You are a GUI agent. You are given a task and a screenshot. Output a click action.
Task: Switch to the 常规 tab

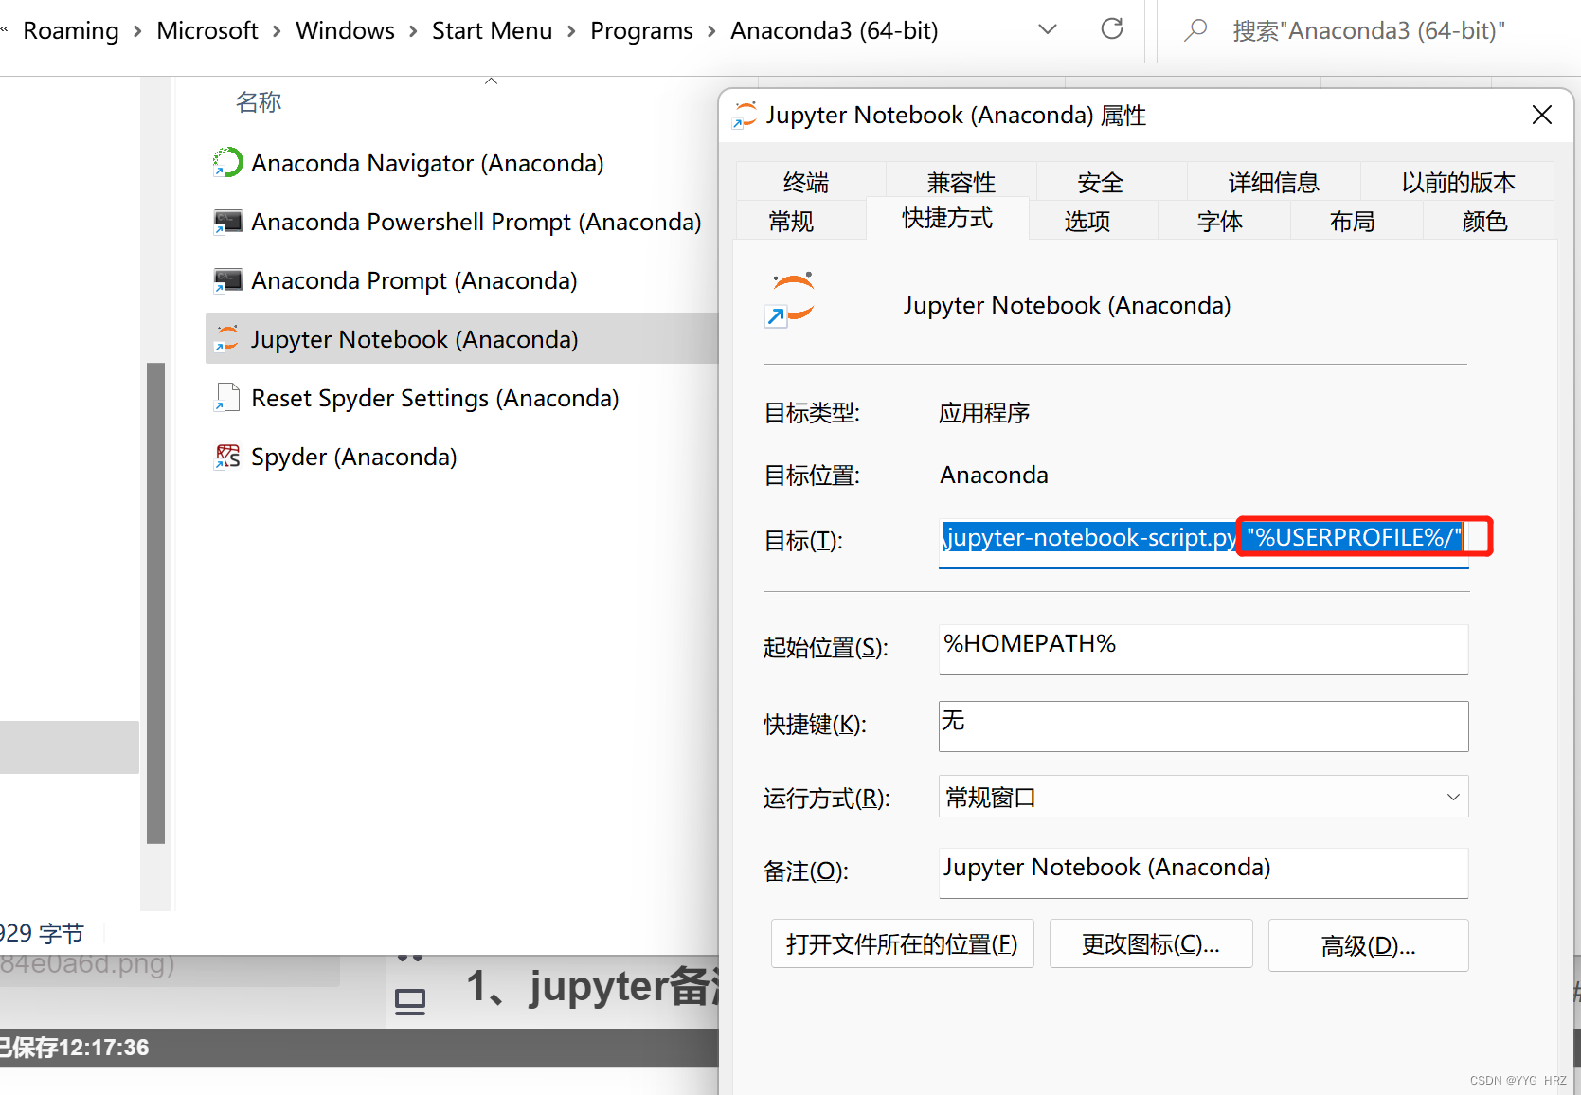tap(791, 221)
